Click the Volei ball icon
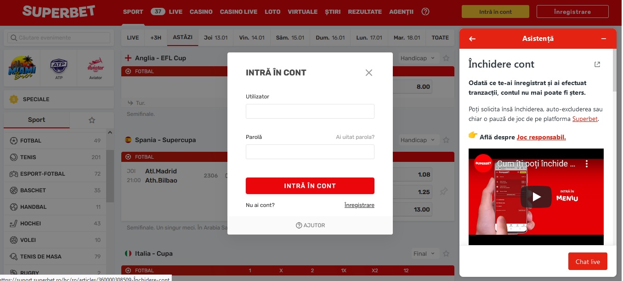The image size is (623, 281). pyautogui.click(x=13, y=240)
